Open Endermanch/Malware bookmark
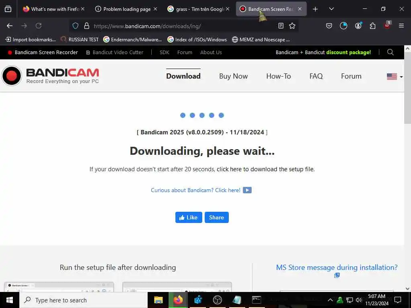This screenshot has width=411, height=308. [132, 40]
